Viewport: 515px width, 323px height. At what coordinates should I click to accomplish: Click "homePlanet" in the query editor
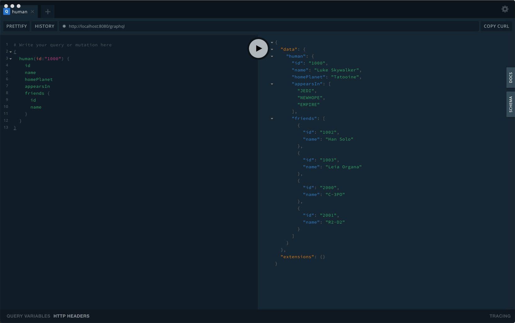[39, 79]
